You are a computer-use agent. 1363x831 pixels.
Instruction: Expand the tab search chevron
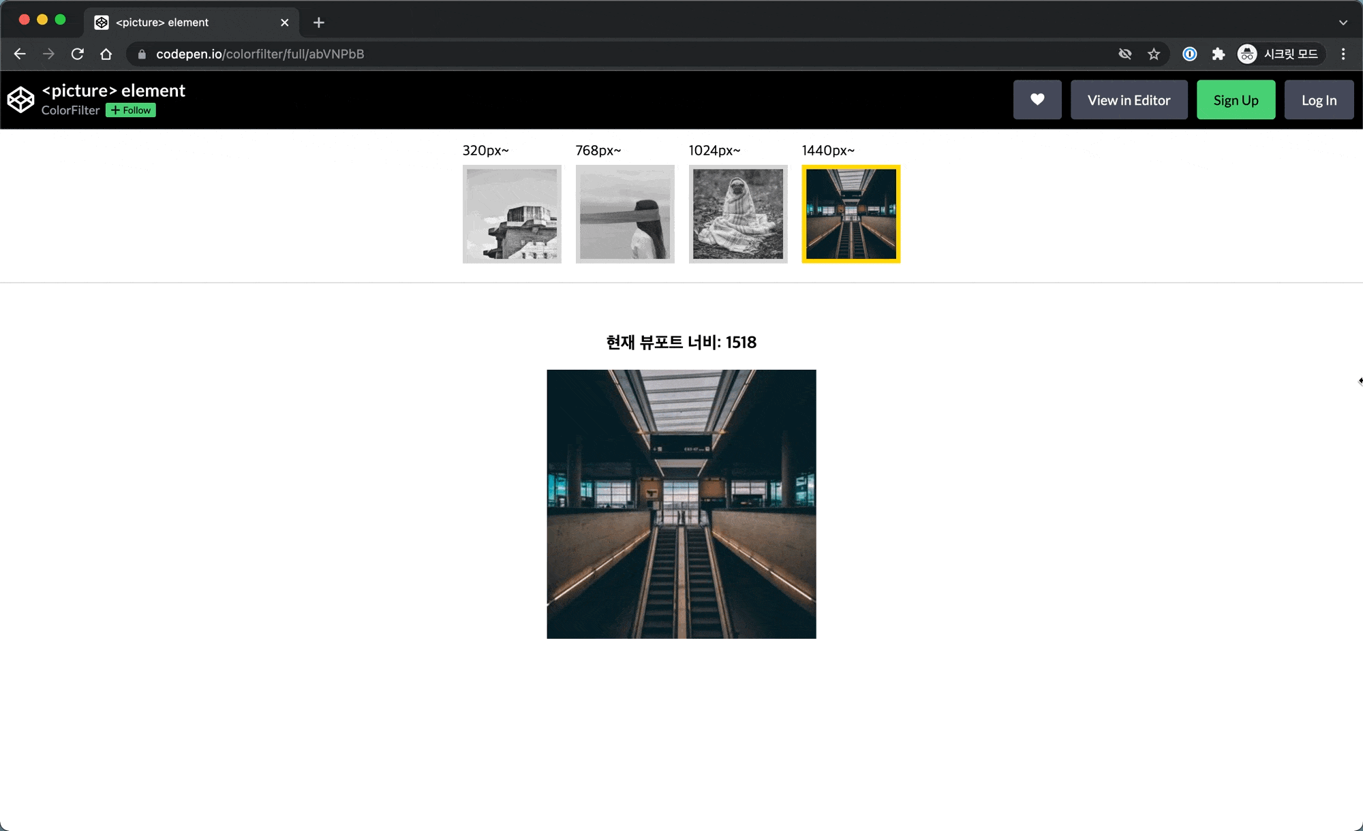click(x=1343, y=22)
